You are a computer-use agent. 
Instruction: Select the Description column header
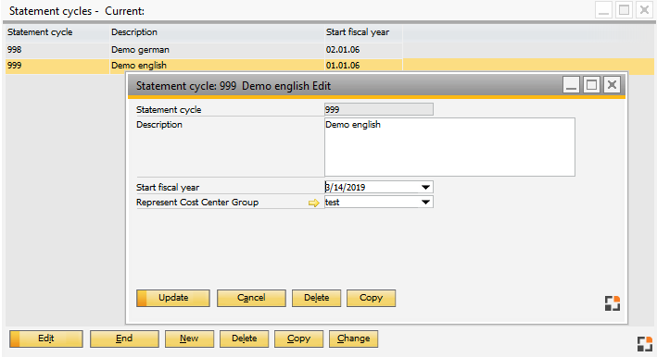[x=217, y=32]
